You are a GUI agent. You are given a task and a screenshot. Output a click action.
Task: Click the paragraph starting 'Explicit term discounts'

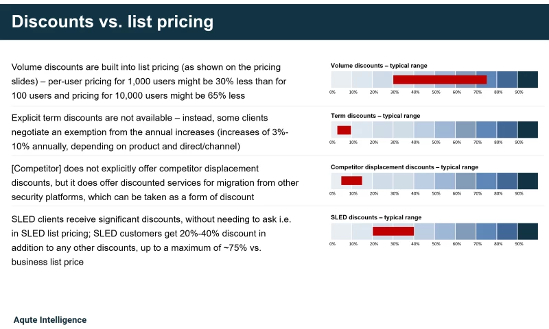(150, 132)
